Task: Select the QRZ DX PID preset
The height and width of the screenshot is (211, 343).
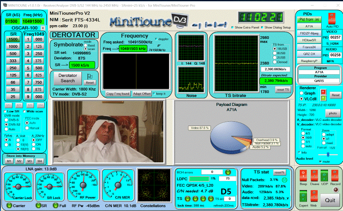Action: (x=309, y=54)
